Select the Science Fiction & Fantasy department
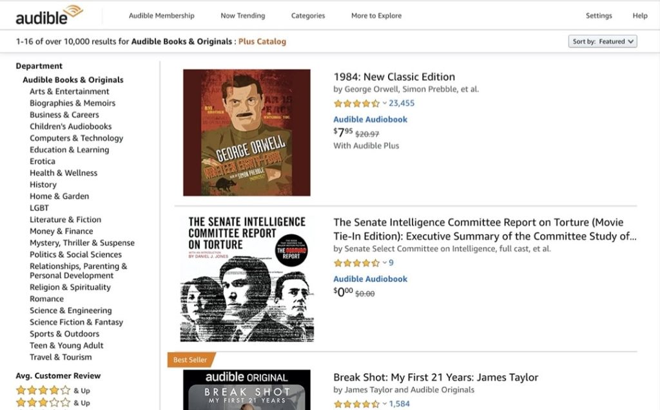Viewport: 660px width, 410px height. pyautogui.click(x=76, y=322)
